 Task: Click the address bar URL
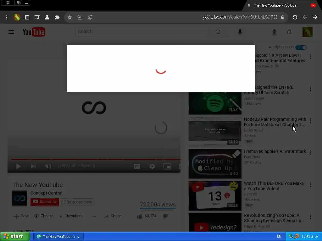239,17
